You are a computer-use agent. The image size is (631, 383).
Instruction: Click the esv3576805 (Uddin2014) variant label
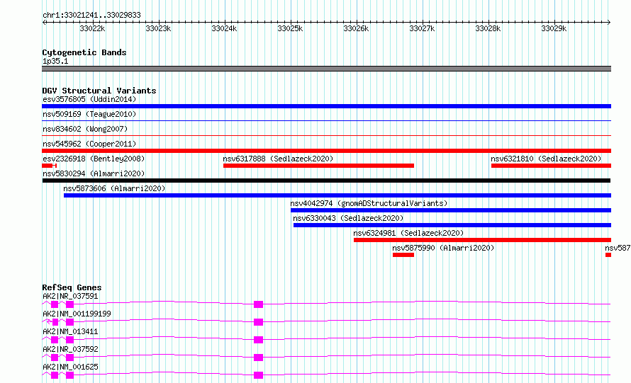pos(89,99)
